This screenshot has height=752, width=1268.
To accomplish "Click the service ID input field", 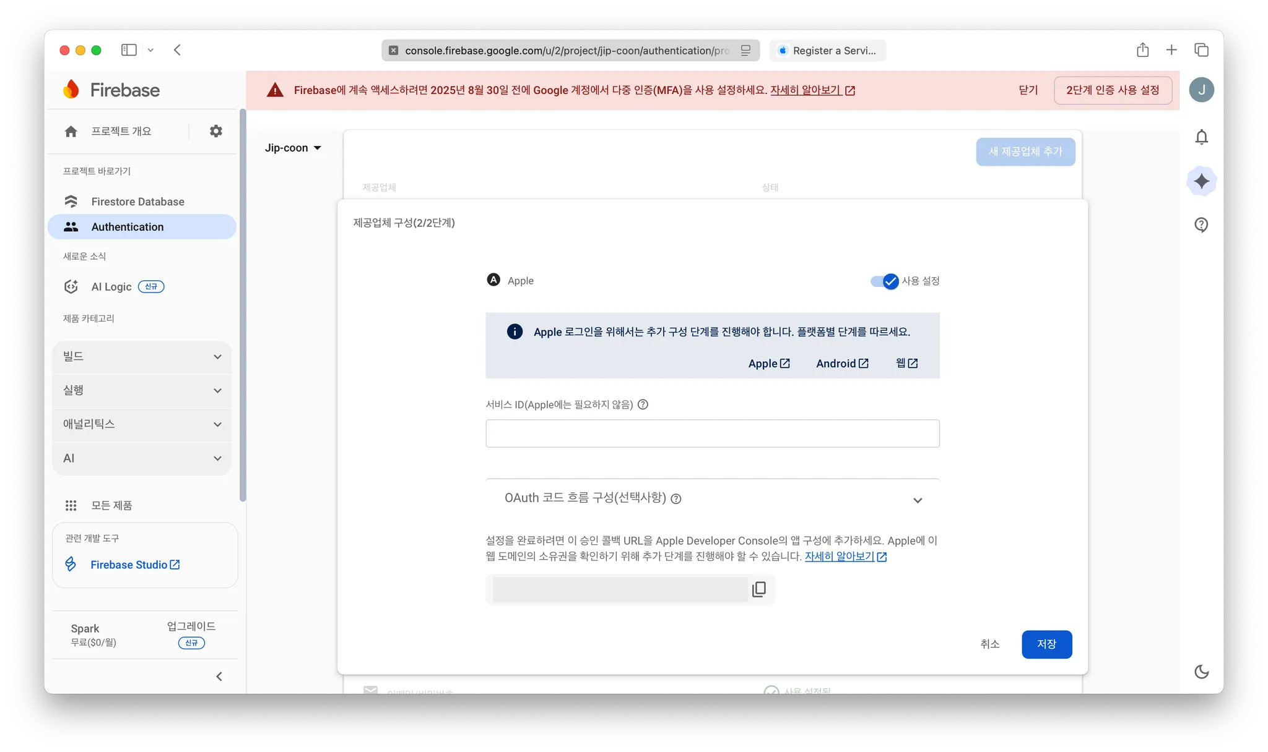I will click(712, 434).
